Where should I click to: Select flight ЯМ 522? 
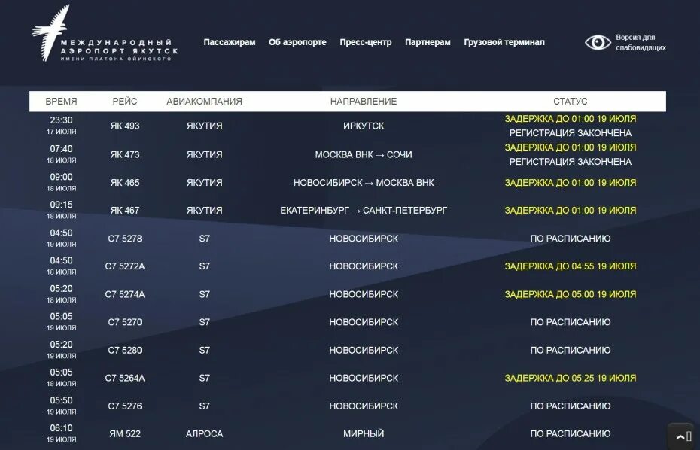coord(125,433)
